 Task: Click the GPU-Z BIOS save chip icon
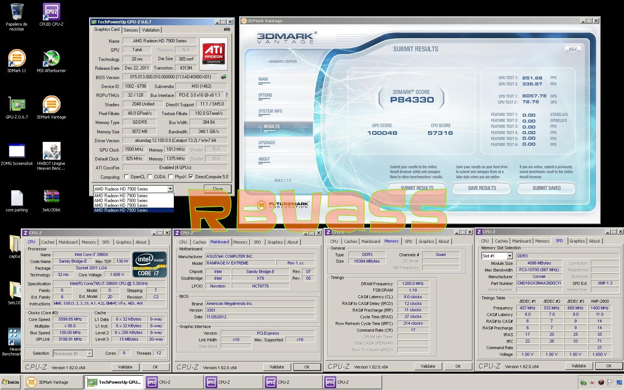223,77
